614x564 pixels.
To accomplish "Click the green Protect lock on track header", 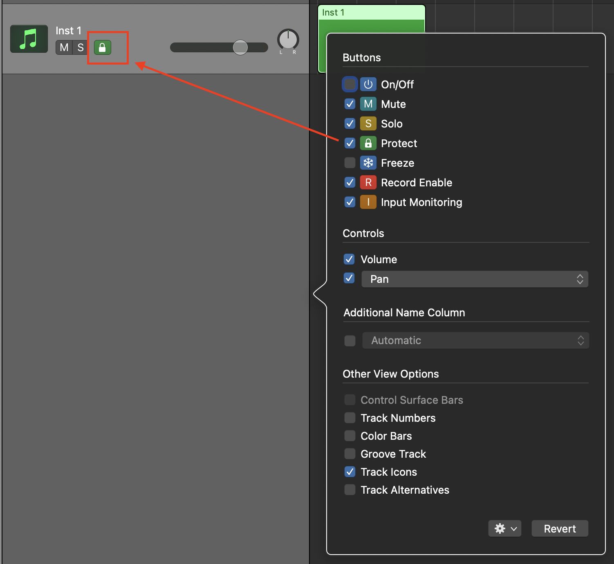I will [x=103, y=47].
